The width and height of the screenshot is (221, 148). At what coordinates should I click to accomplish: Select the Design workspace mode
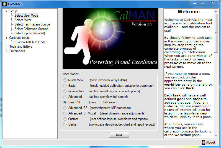click(x=65, y=124)
